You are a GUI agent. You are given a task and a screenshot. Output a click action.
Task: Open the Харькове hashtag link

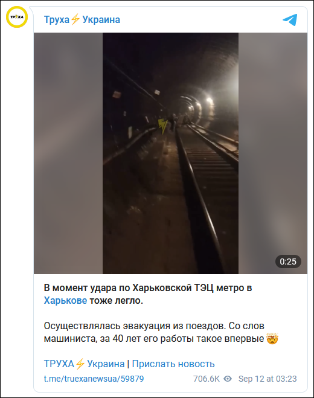point(65,301)
